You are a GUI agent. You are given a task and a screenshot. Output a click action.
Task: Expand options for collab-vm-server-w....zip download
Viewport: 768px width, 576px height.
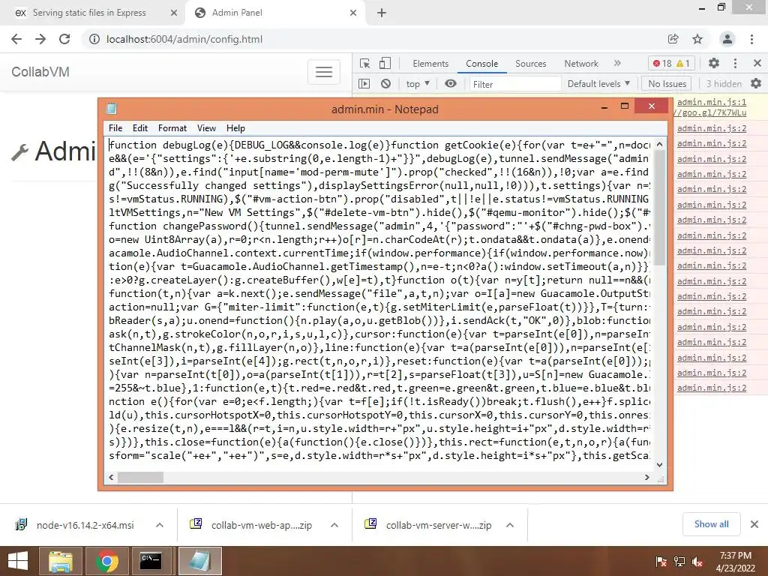point(510,525)
